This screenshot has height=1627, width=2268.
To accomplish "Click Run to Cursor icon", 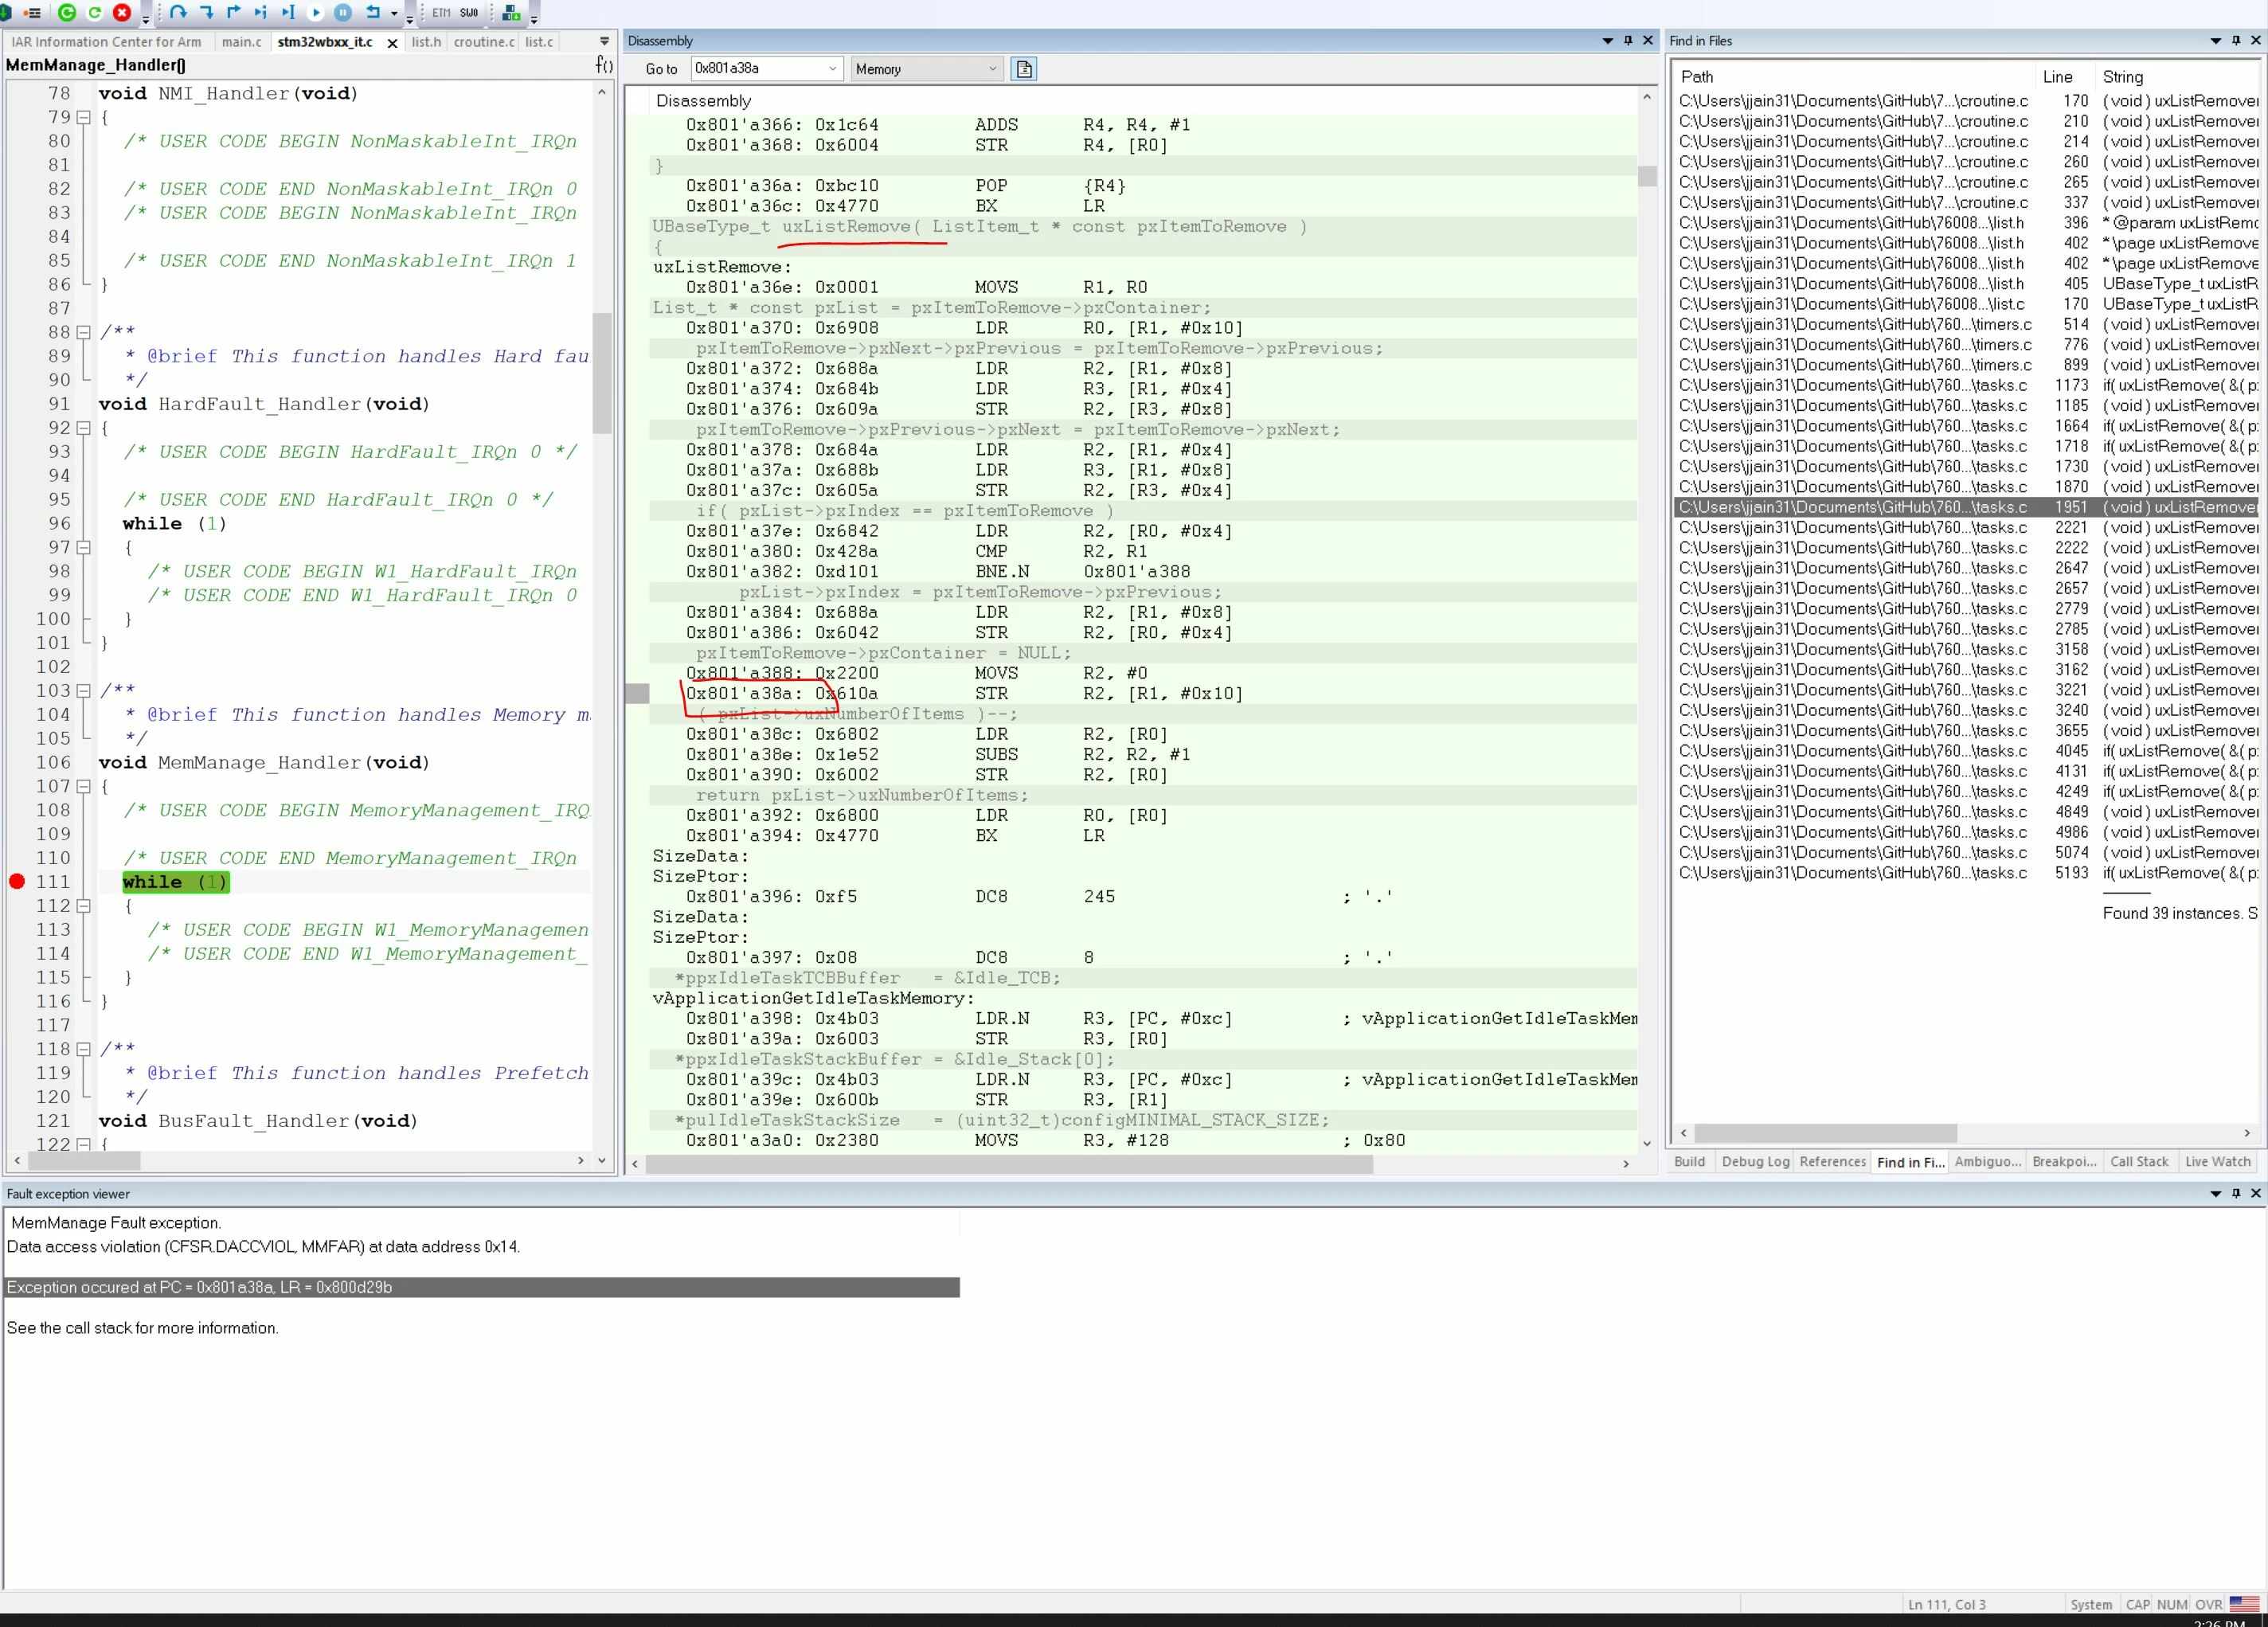I will coord(288,13).
